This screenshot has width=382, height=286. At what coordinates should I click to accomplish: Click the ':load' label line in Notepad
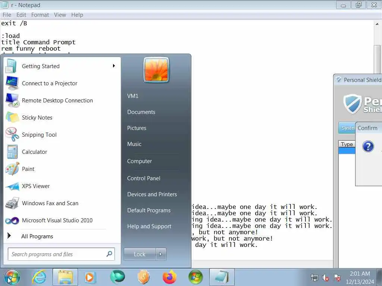click(10, 36)
